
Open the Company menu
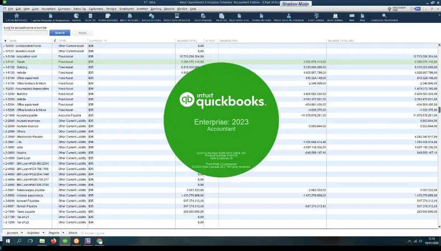(64, 9)
